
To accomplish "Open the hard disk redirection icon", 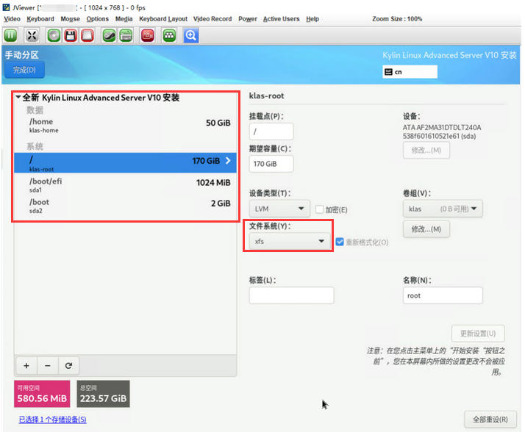I will tap(87, 35).
